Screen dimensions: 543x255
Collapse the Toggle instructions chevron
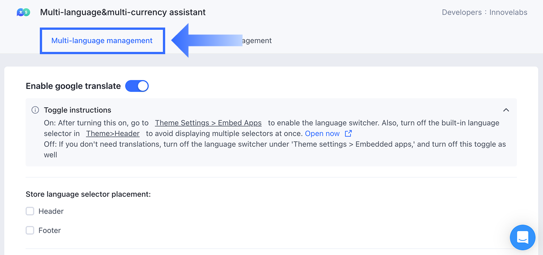(x=506, y=110)
